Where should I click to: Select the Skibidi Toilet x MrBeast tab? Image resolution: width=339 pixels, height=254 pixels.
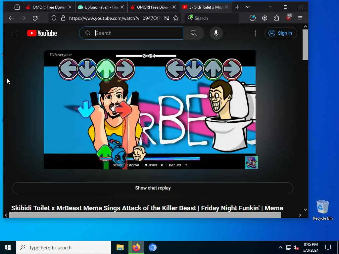[x=205, y=7]
